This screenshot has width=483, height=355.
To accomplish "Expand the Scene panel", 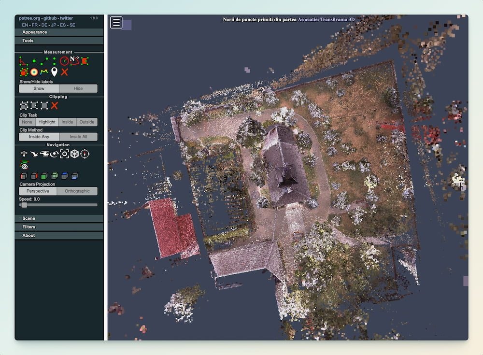I will 59,218.
